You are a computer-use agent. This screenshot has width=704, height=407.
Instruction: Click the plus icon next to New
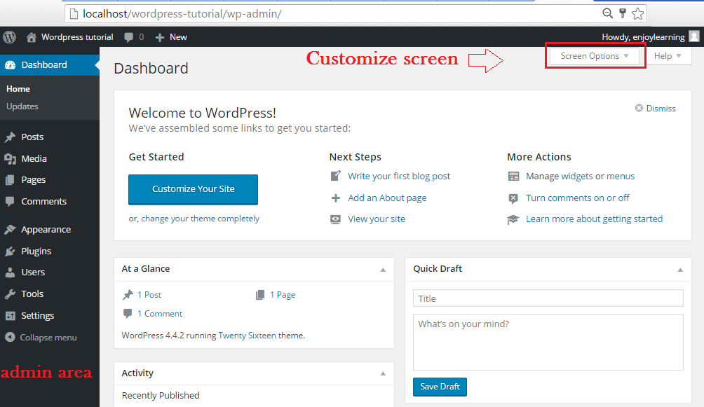click(x=160, y=38)
